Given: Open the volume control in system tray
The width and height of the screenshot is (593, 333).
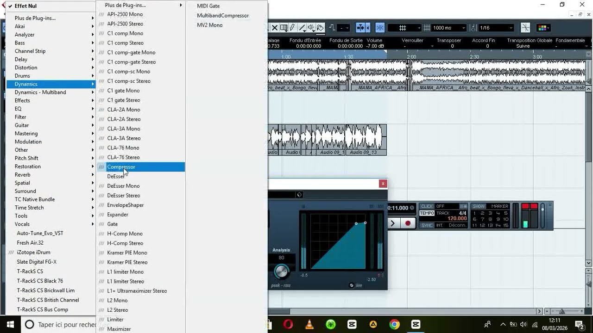Looking at the screenshot, I should pos(524,324).
